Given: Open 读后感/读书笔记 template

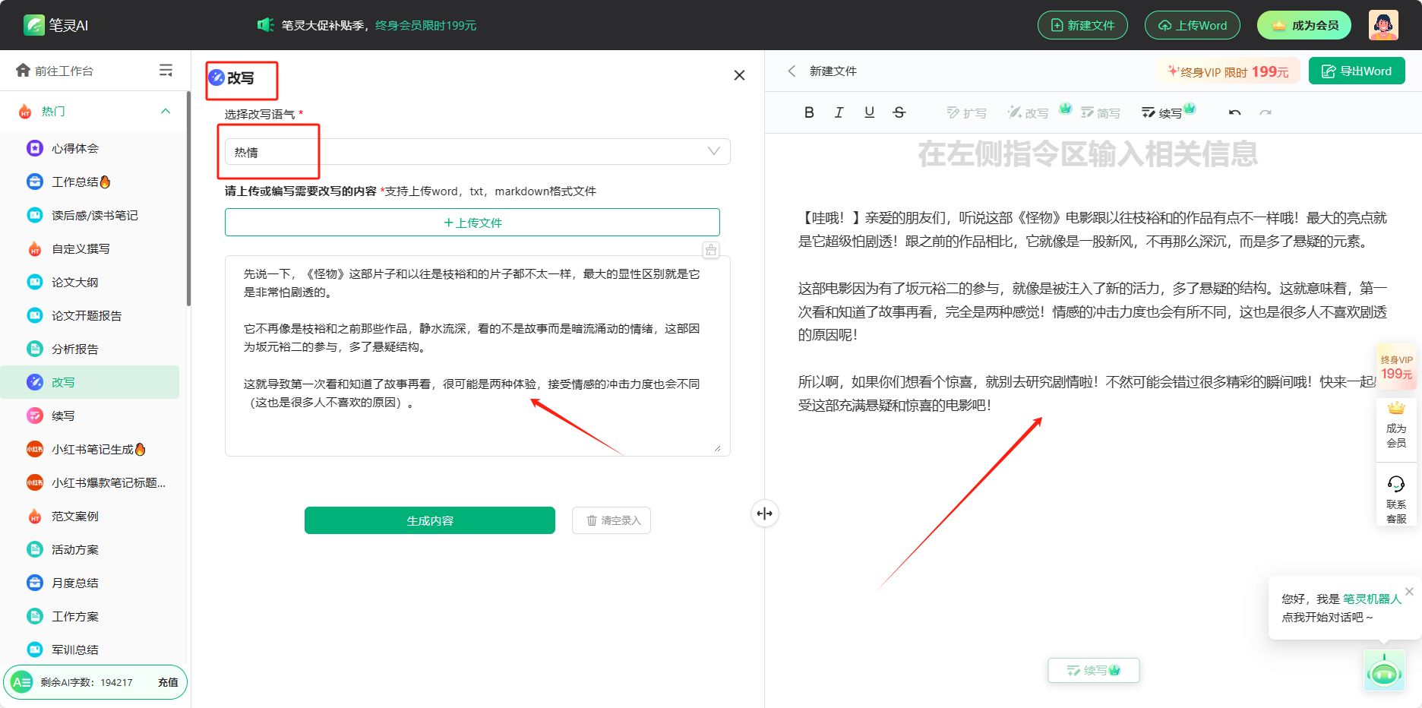Looking at the screenshot, I should pyautogui.click(x=90, y=215).
